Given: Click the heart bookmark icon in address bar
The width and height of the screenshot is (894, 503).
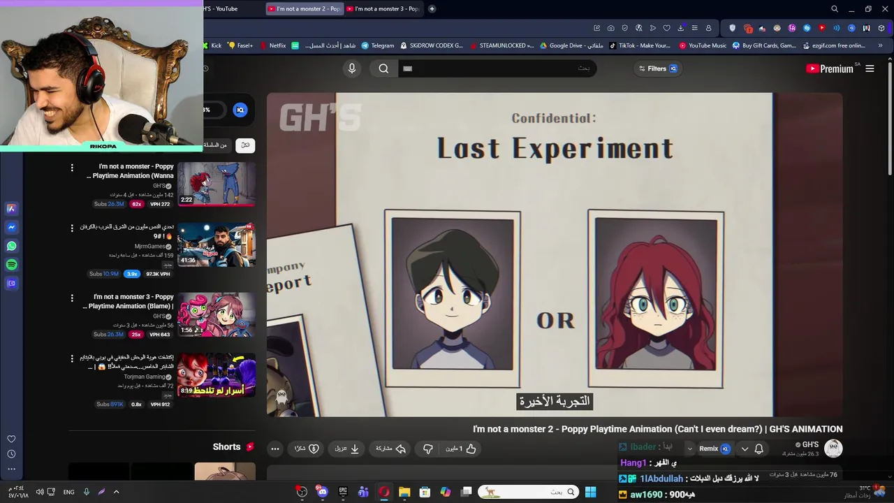Looking at the screenshot, I should 666,28.
